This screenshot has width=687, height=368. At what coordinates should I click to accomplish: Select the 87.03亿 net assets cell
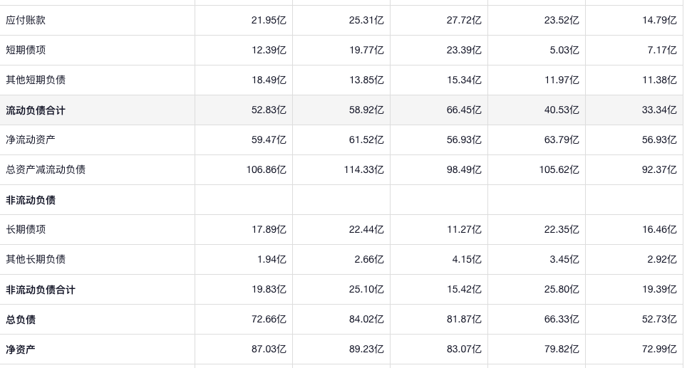click(269, 349)
